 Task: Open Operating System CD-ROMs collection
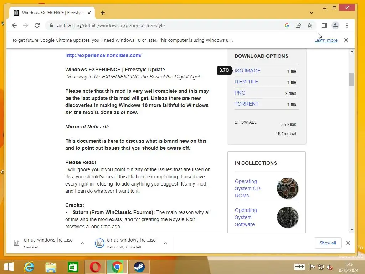248,188
